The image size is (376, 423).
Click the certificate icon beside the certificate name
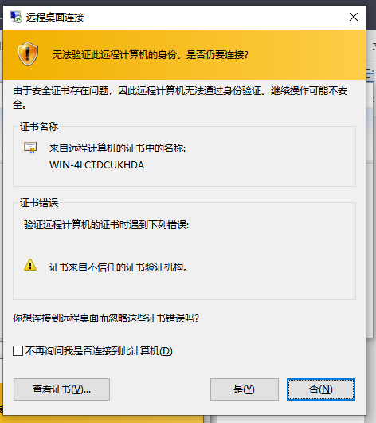click(30, 148)
